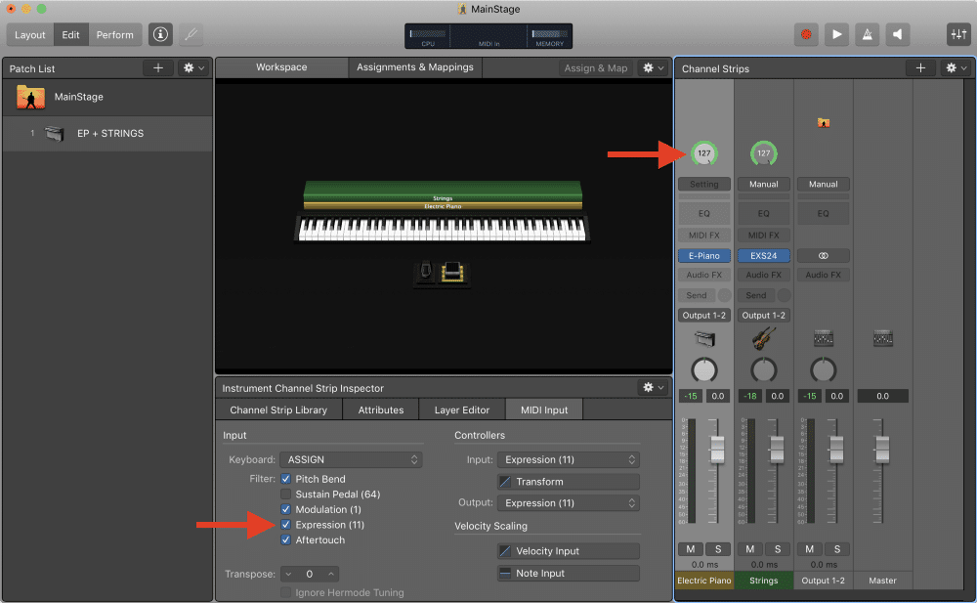The width and height of the screenshot is (977, 603).
Task: Click the Transform curve button
Action: click(569, 482)
